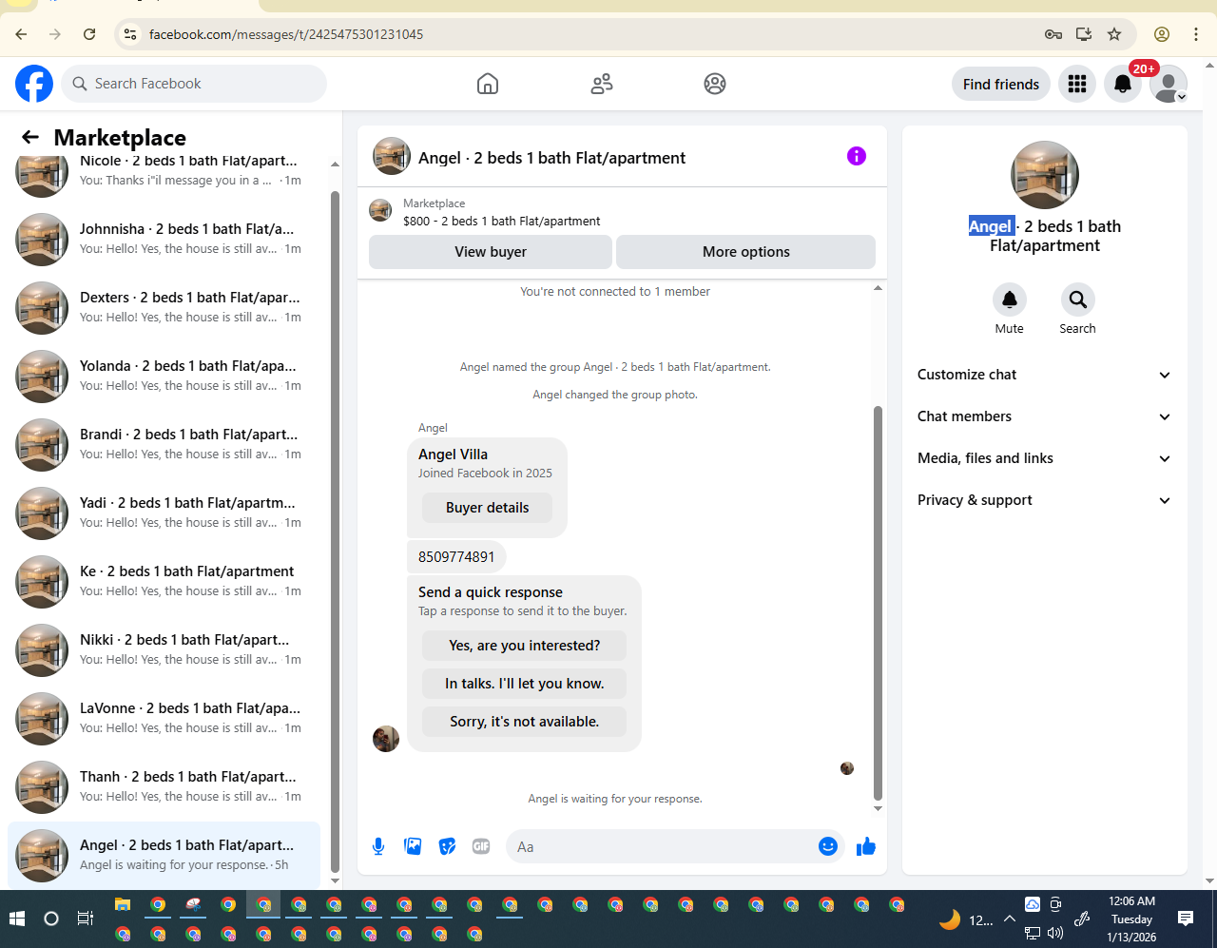The width and height of the screenshot is (1217, 948).
Task: Send a thumbs-up like
Action: pyautogui.click(x=866, y=846)
